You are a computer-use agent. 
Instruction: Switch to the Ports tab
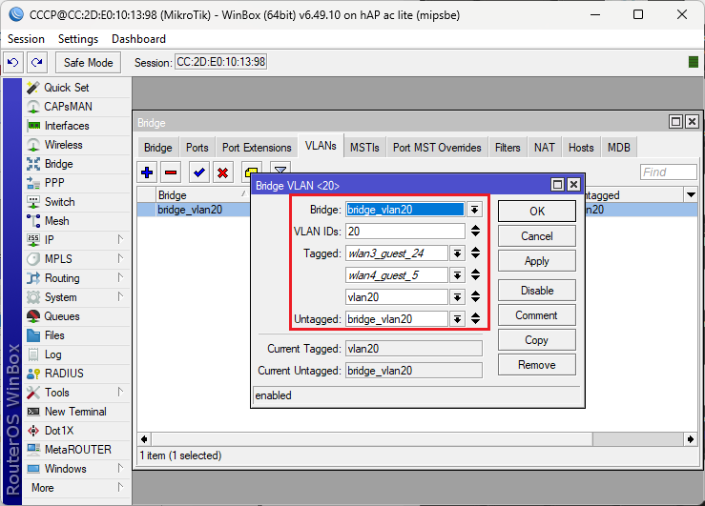(197, 148)
